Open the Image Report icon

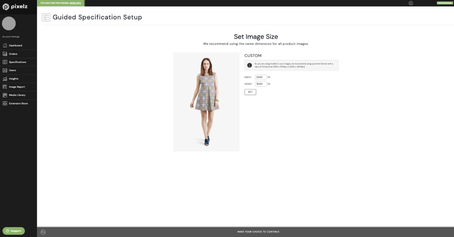click(5, 87)
